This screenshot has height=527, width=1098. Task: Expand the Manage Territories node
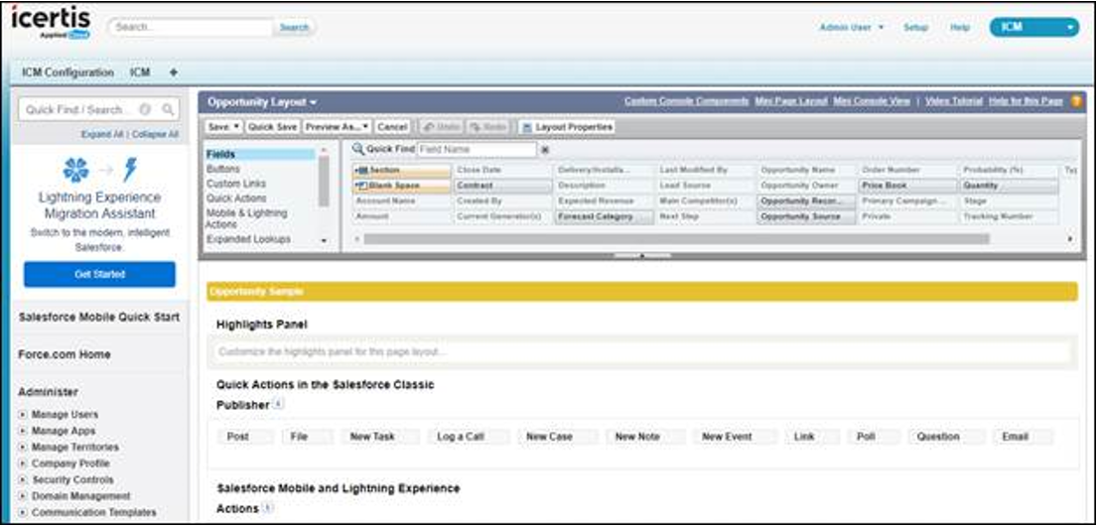pos(23,448)
